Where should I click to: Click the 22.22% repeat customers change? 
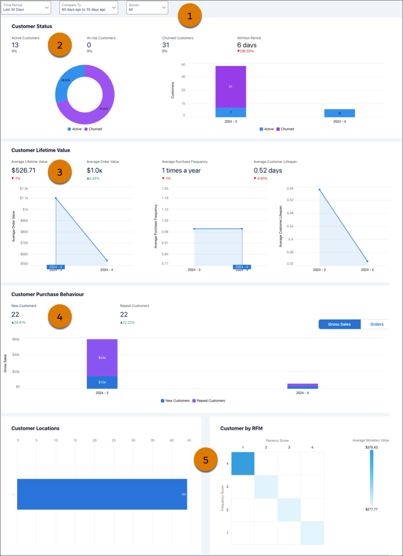pyautogui.click(x=127, y=323)
